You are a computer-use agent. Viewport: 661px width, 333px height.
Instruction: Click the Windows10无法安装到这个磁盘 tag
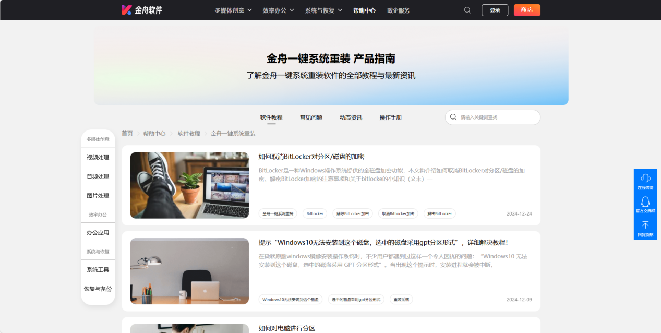pos(291,300)
